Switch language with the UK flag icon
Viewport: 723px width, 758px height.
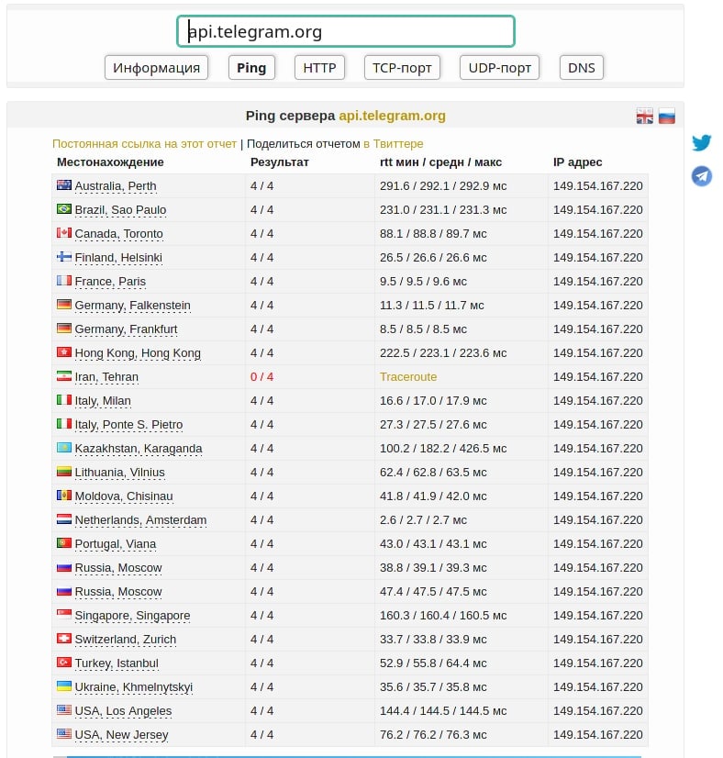pos(644,116)
